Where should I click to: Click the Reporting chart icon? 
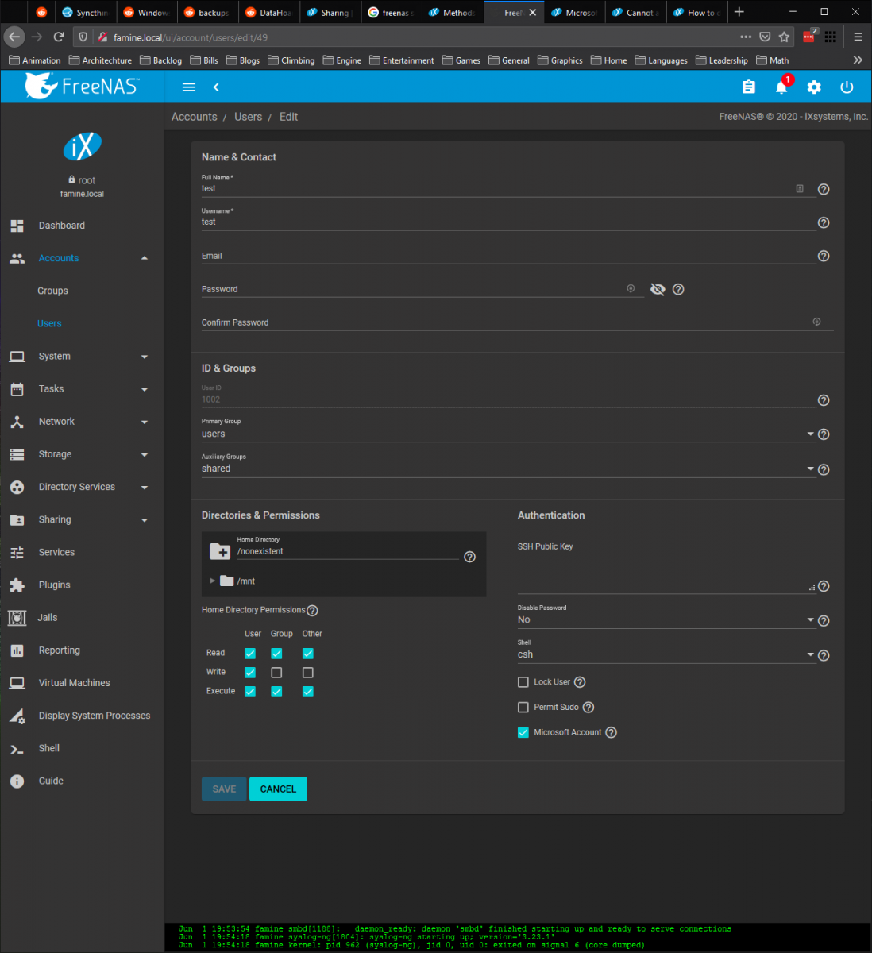point(17,650)
